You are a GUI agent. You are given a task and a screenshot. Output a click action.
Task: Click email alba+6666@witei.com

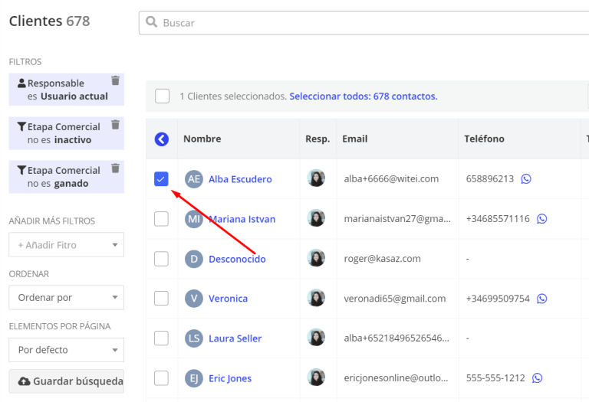[391, 179]
